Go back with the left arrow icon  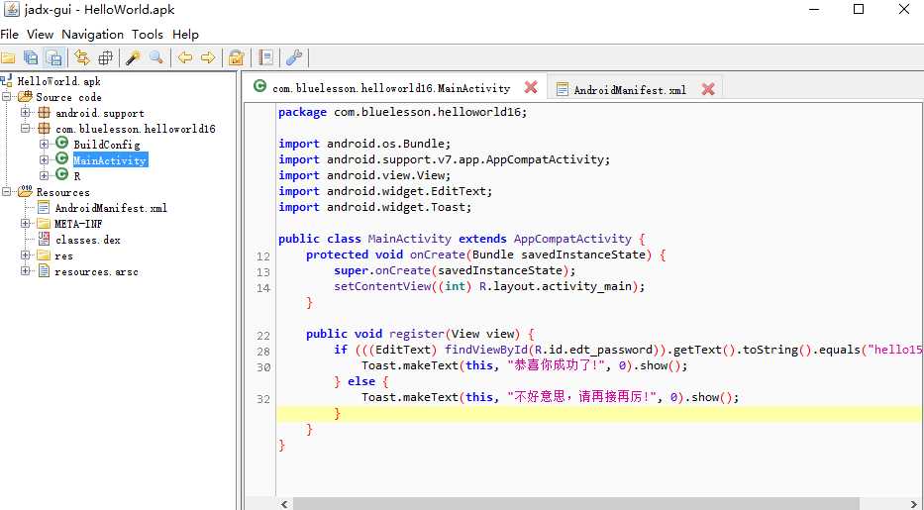coord(185,57)
